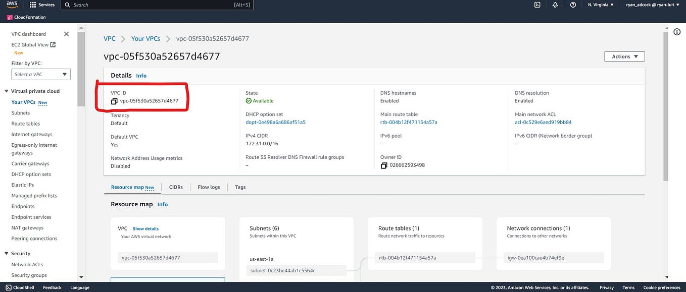Open Peering connections in sidebar
686x292 pixels.
pyautogui.click(x=34, y=239)
